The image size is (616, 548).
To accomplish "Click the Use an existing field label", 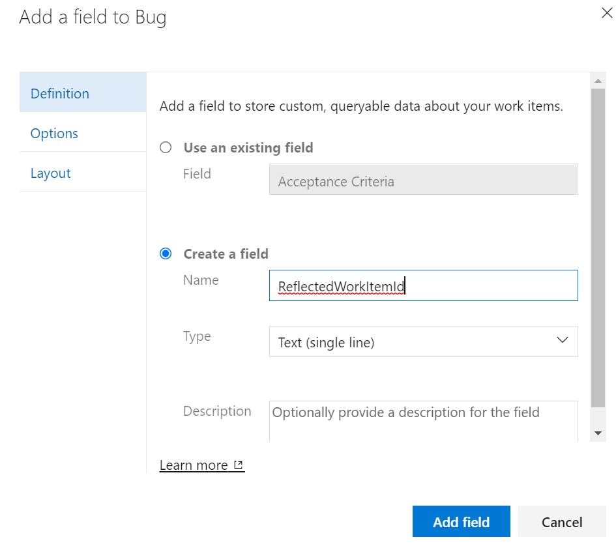I will pyautogui.click(x=248, y=148).
